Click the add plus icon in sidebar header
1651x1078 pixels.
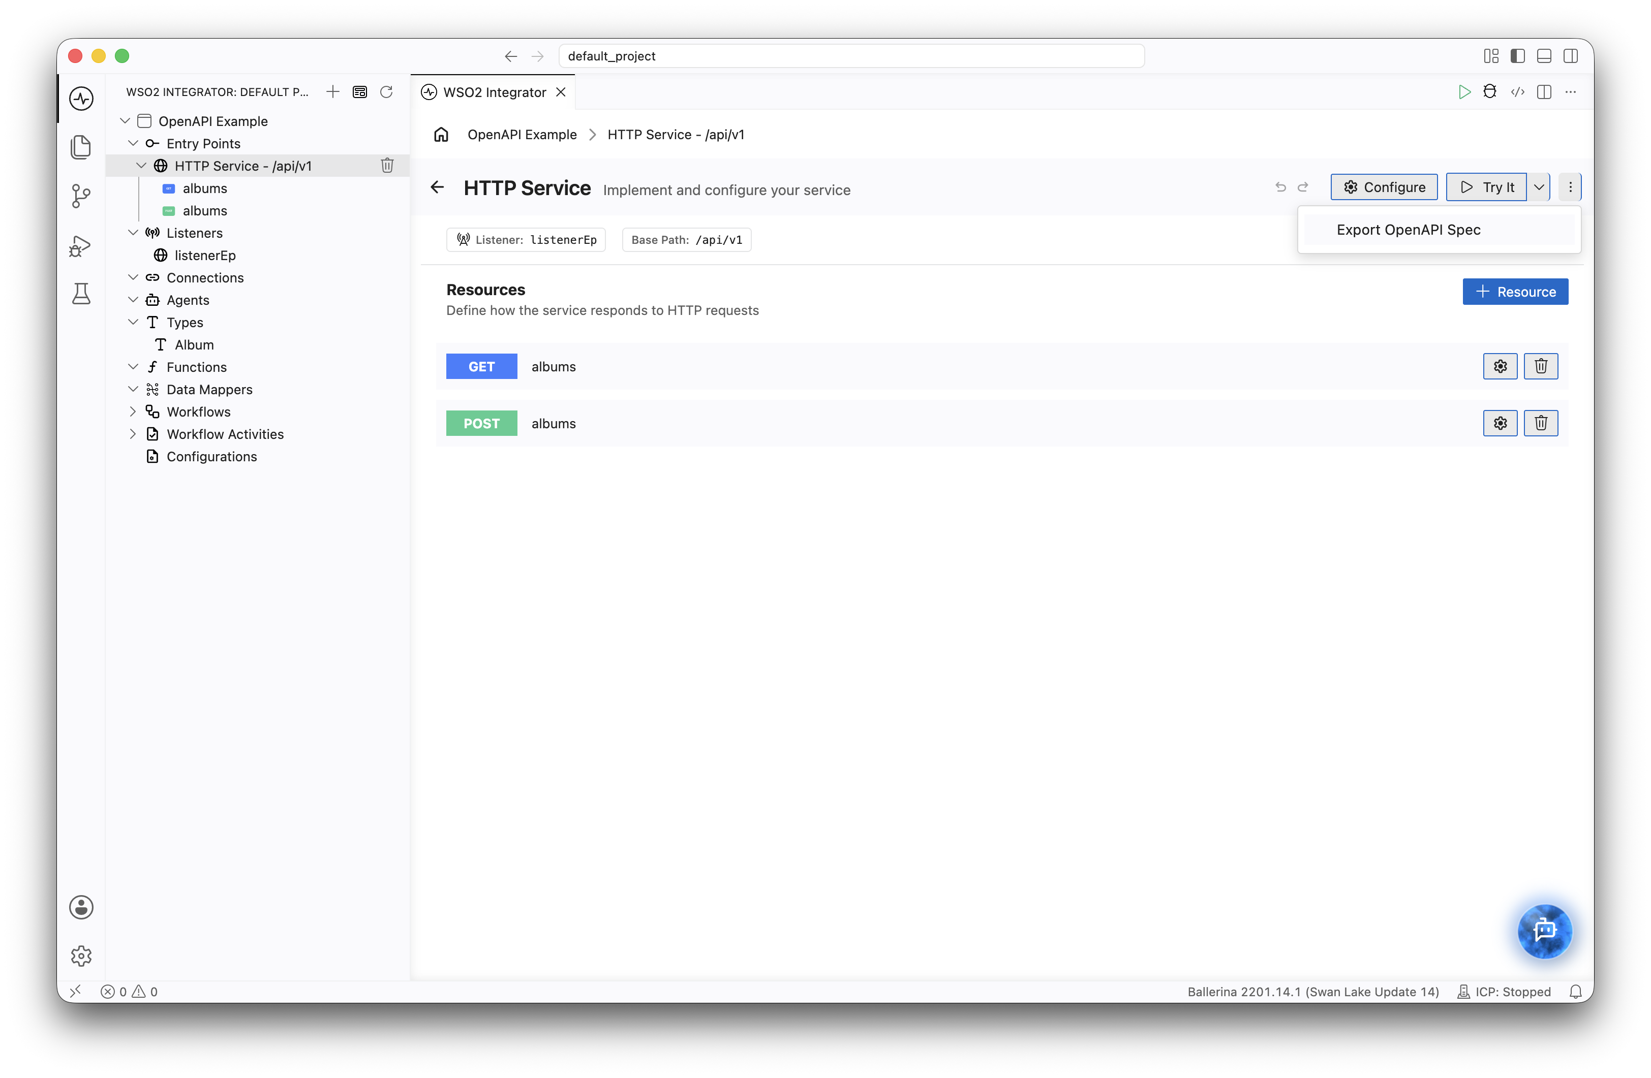[x=333, y=91]
